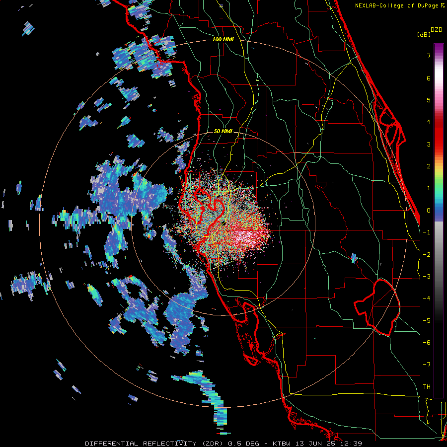
Task: Click the 3 value on color scale
Action: point(429,144)
